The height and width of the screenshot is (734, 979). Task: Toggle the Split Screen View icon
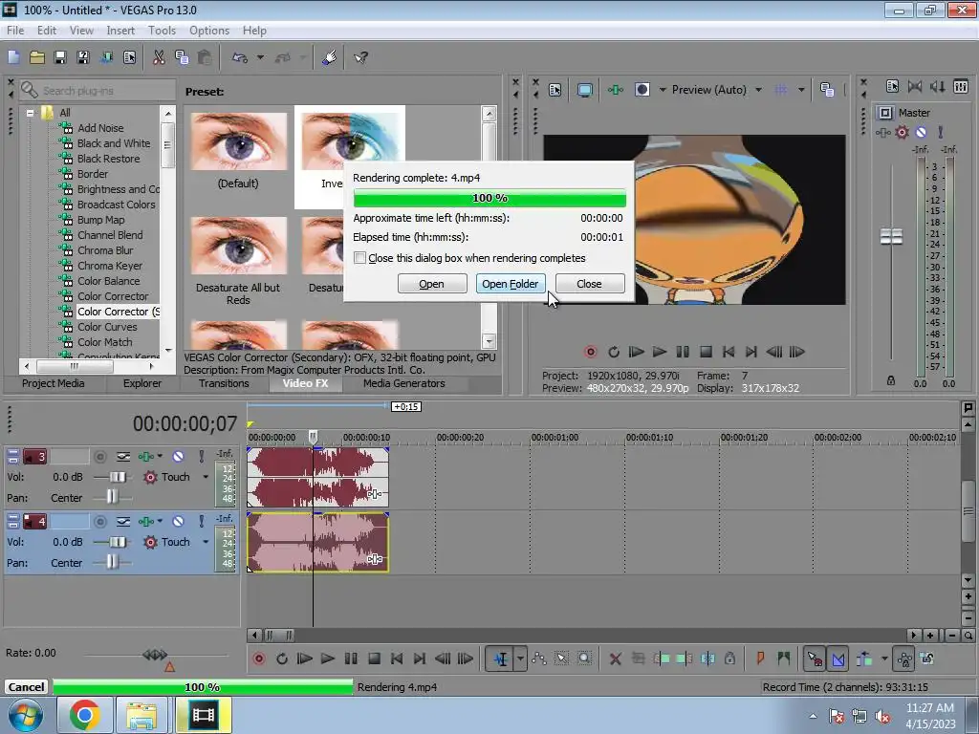pos(642,90)
